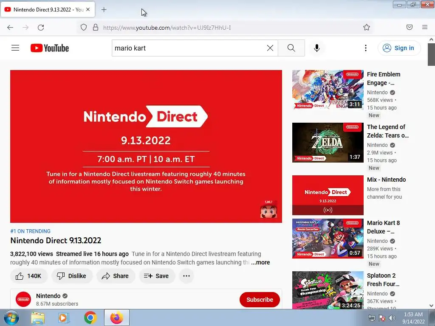
Task: Click the Mix - Nintendo title
Action: pyautogui.click(x=387, y=180)
